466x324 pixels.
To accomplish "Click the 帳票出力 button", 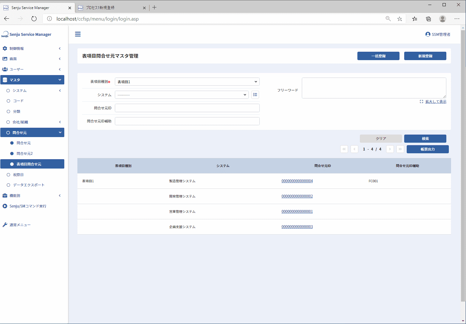I will coord(428,149).
